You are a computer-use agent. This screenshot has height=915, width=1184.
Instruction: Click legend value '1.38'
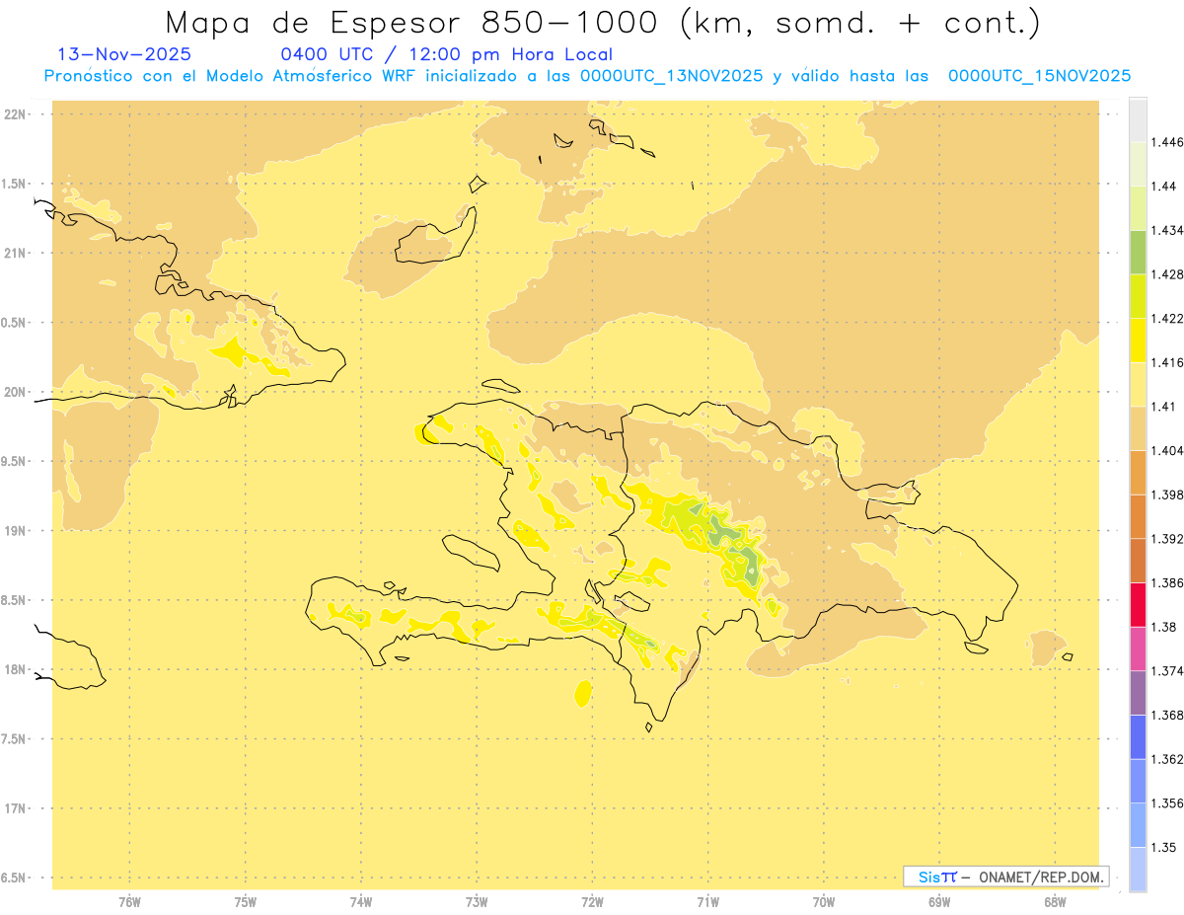tap(1164, 627)
